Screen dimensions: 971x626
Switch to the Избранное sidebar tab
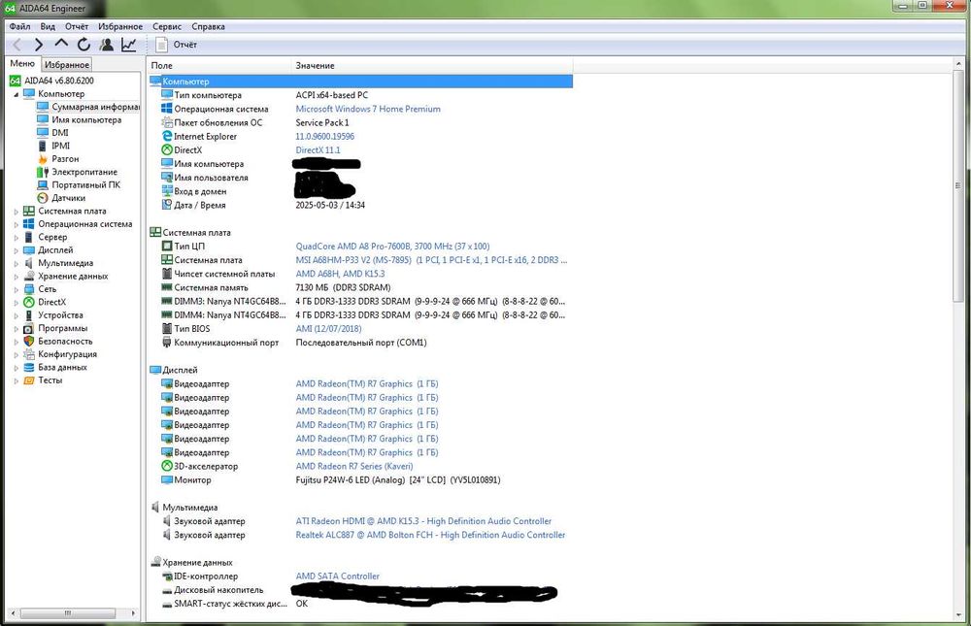(x=67, y=64)
